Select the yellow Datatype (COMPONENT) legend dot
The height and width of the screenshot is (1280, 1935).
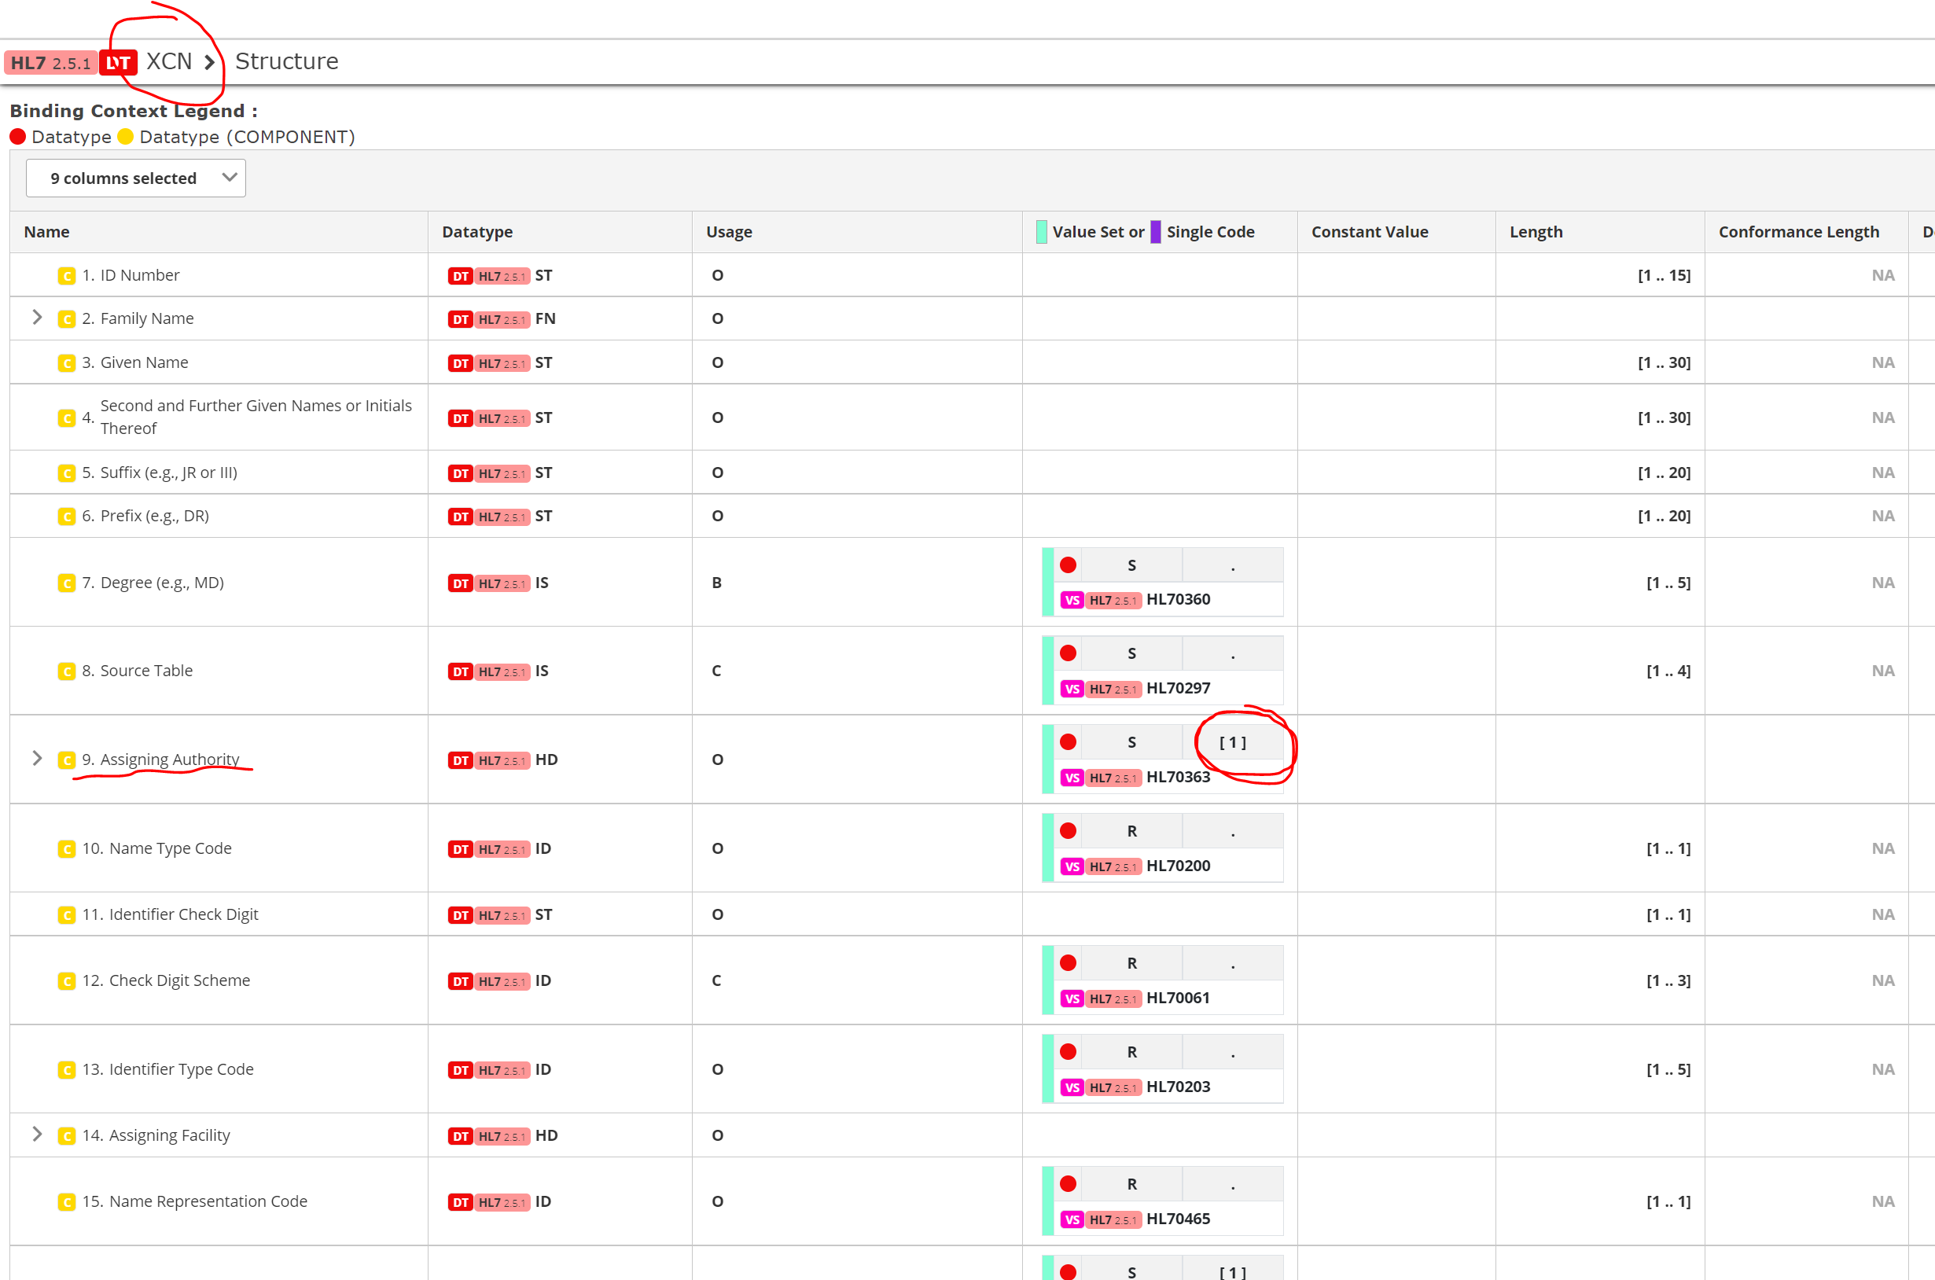(x=124, y=136)
